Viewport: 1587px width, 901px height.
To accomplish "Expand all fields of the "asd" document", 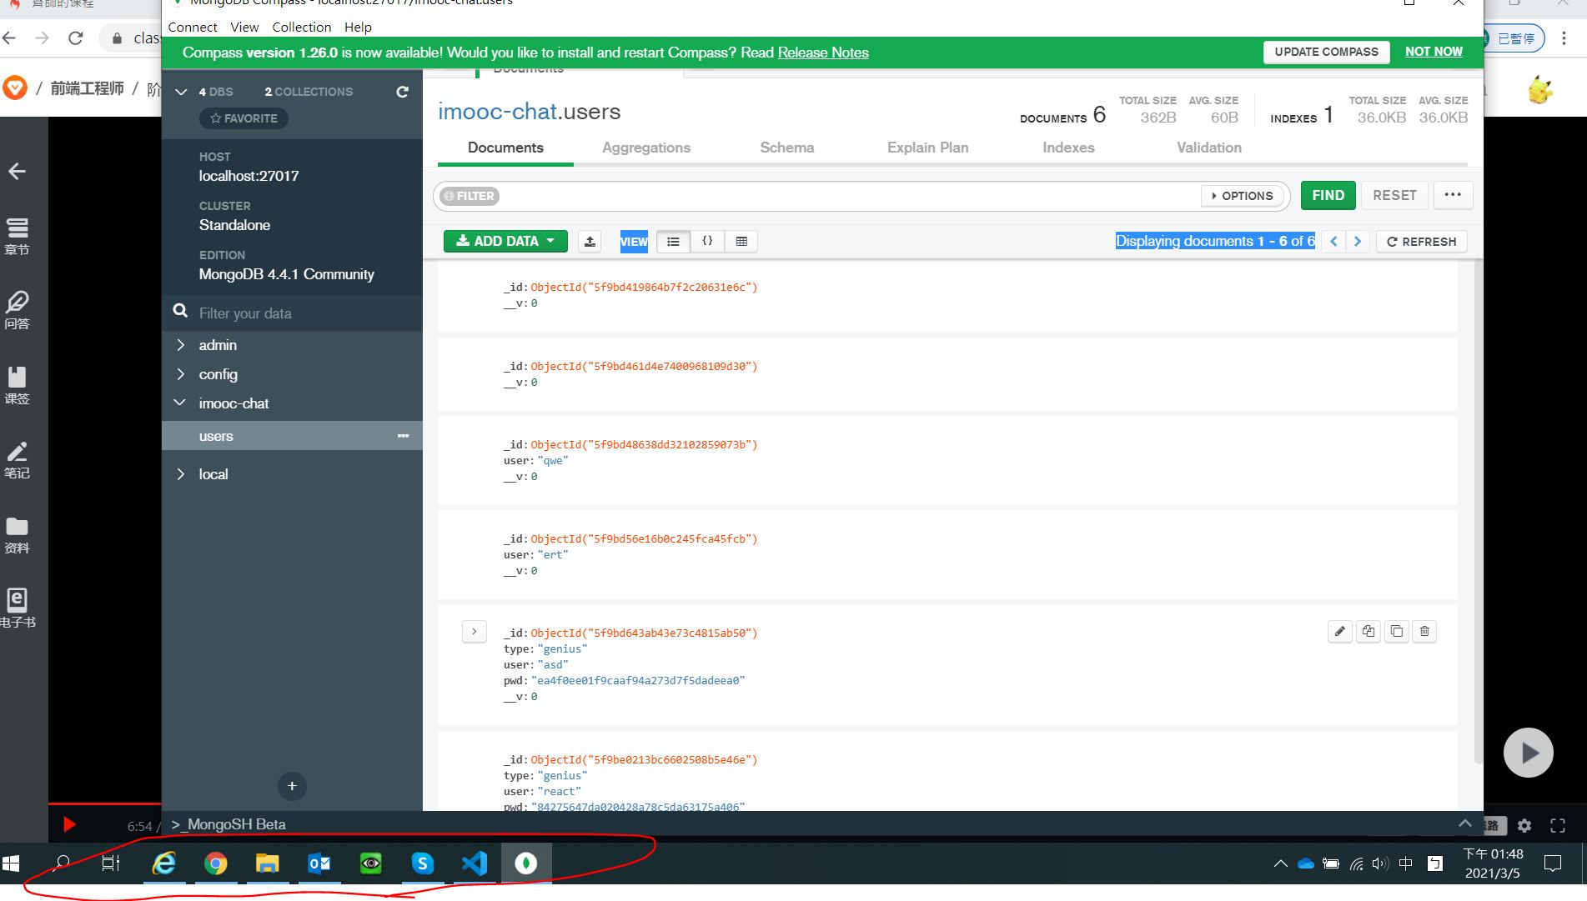I will pos(475,632).
